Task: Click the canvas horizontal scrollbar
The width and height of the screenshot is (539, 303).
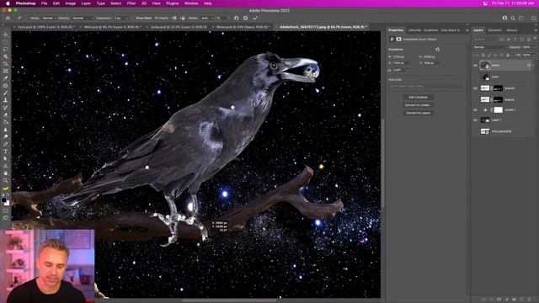Action: pos(228,300)
